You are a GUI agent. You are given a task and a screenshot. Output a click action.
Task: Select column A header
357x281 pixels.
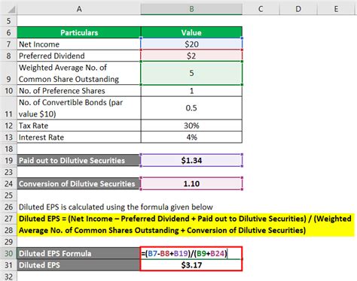coord(79,9)
